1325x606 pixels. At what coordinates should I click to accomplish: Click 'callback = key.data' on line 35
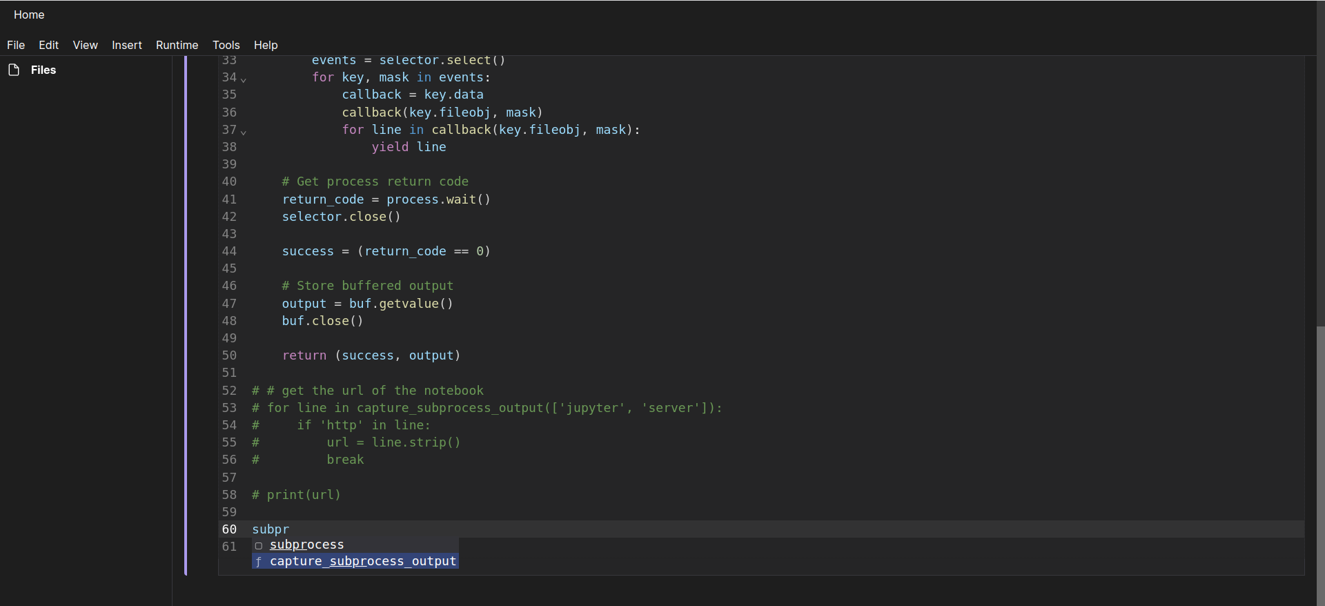pyautogui.click(x=413, y=95)
